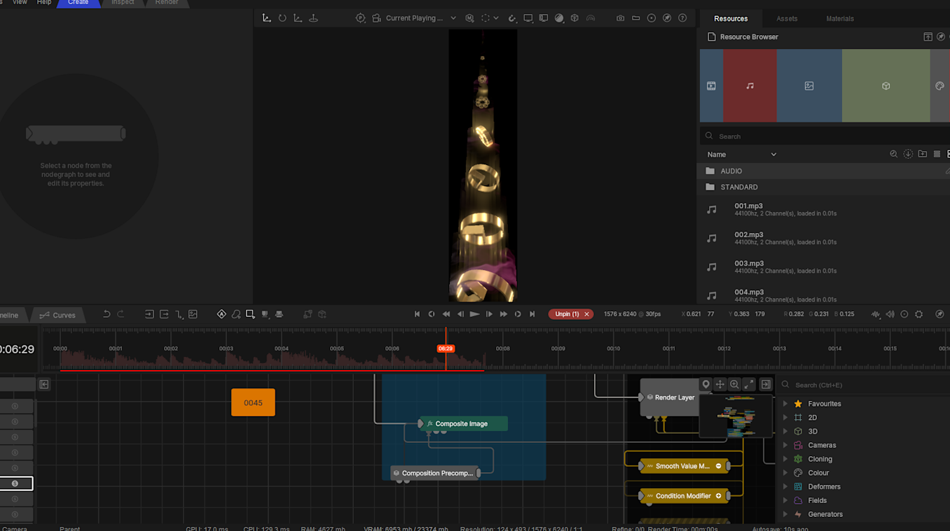Click the help question mark icon
Screen dimensions: 950x531
(682, 18)
